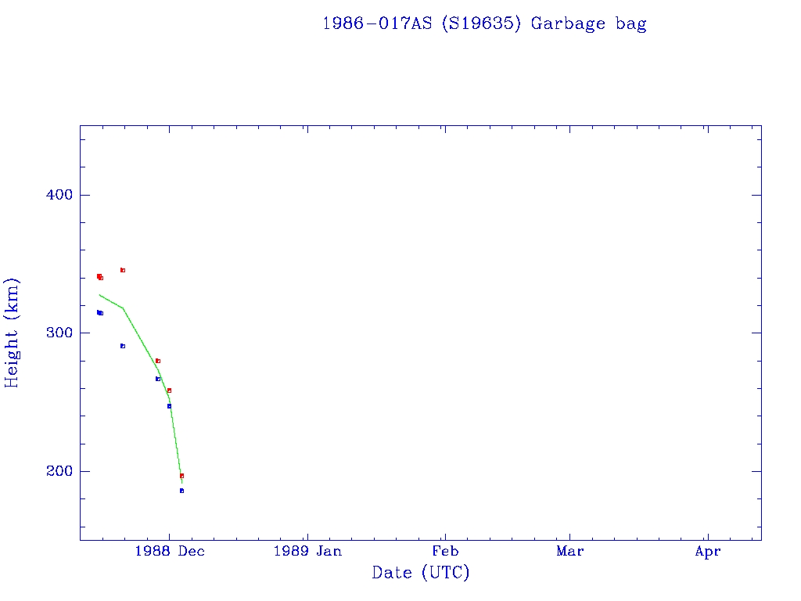Click the Apr x-axis label
Viewport: 801px width, 601px height.
[x=707, y=552]
